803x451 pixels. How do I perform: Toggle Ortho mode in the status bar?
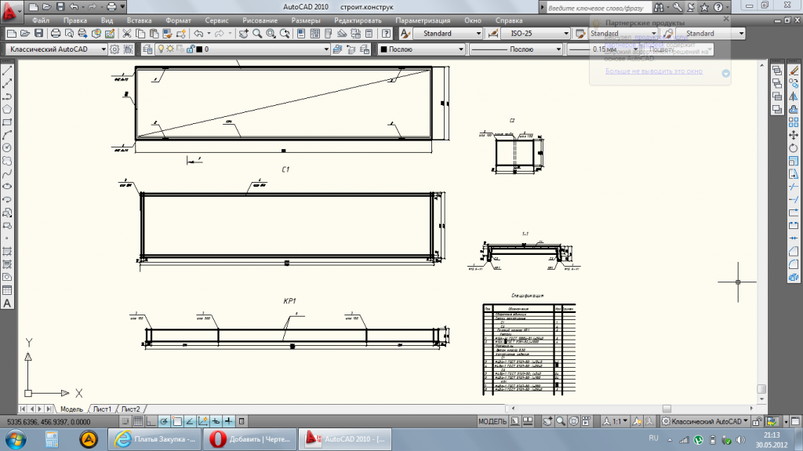[151, 421]
